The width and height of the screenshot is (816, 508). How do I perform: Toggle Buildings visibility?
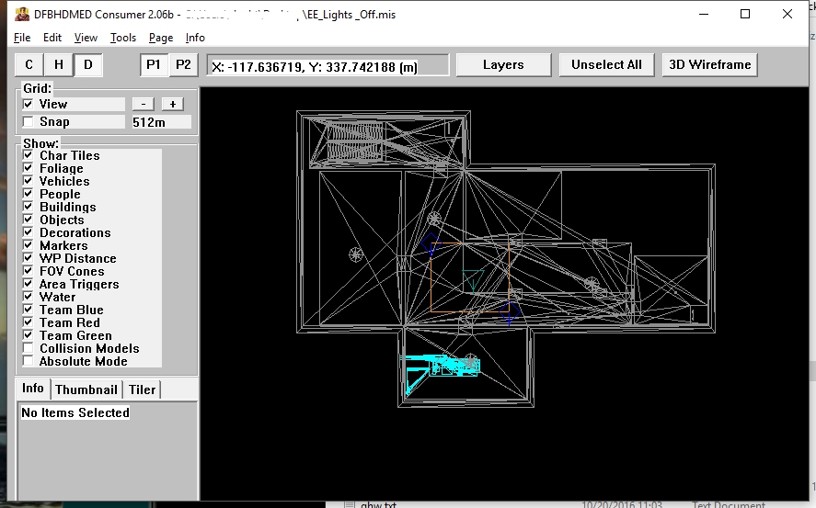point(29,206)
